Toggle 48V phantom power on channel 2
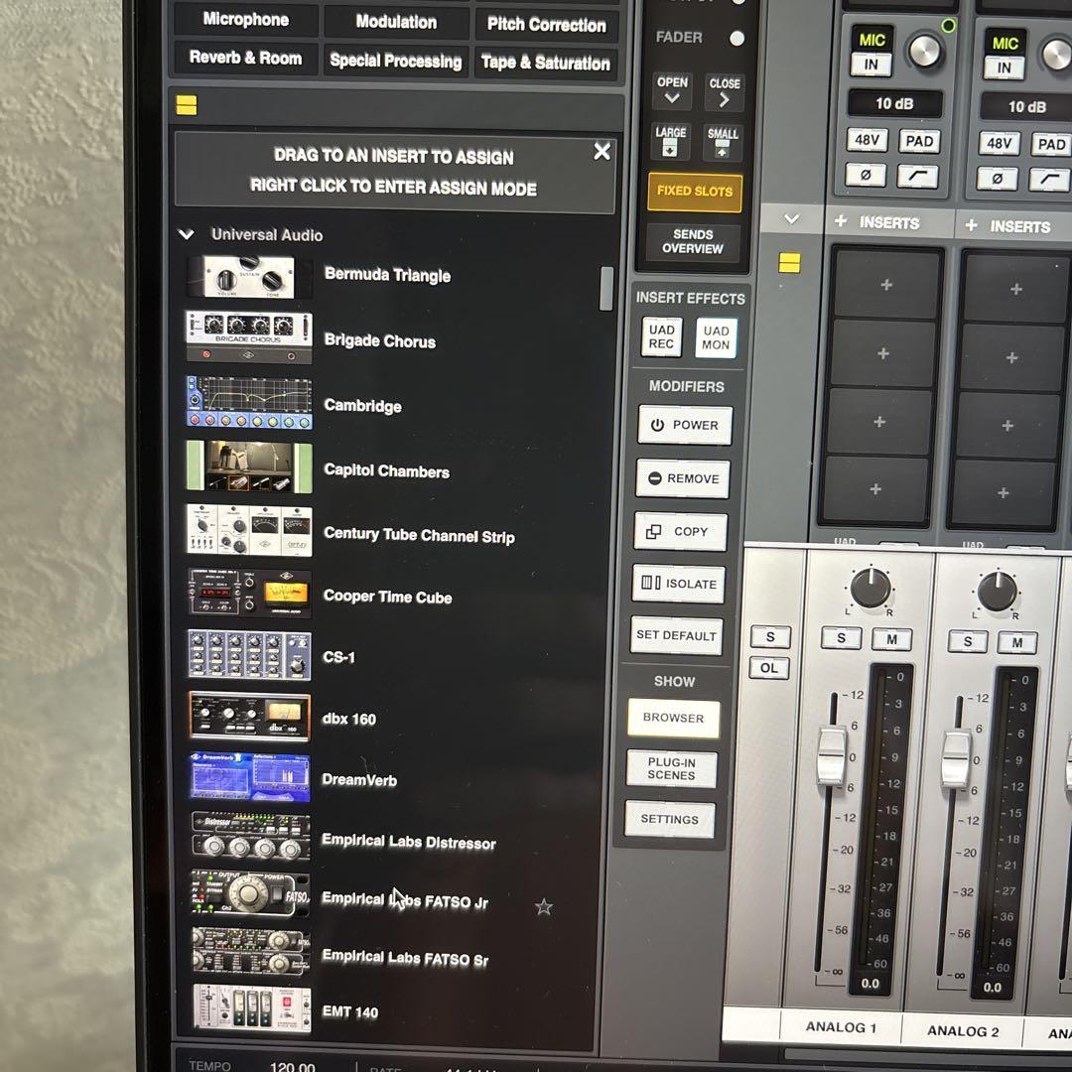The width and height of the screenshot is (1072, 1072). (x=999, y=144)
